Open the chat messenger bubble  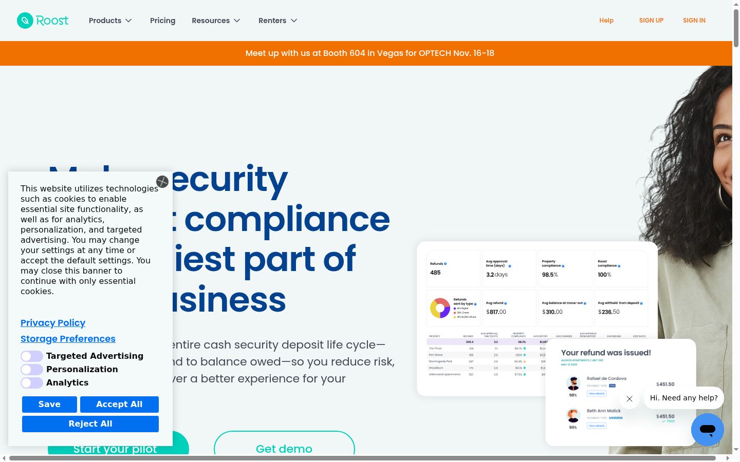click(x=708, y=430)
